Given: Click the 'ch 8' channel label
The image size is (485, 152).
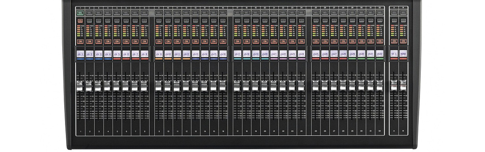Looking at the screenshot, I should 144,54.
